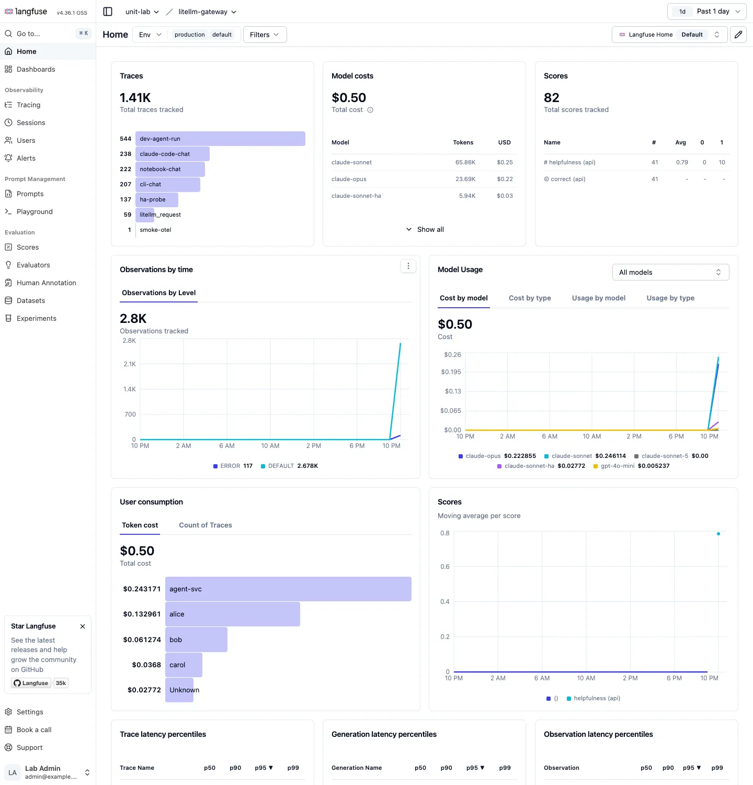
Task: Open the Filters dropdown
Action: click(265, 35)
